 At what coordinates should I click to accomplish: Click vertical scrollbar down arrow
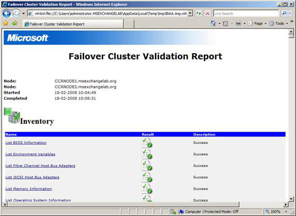[x=291, y=199]
